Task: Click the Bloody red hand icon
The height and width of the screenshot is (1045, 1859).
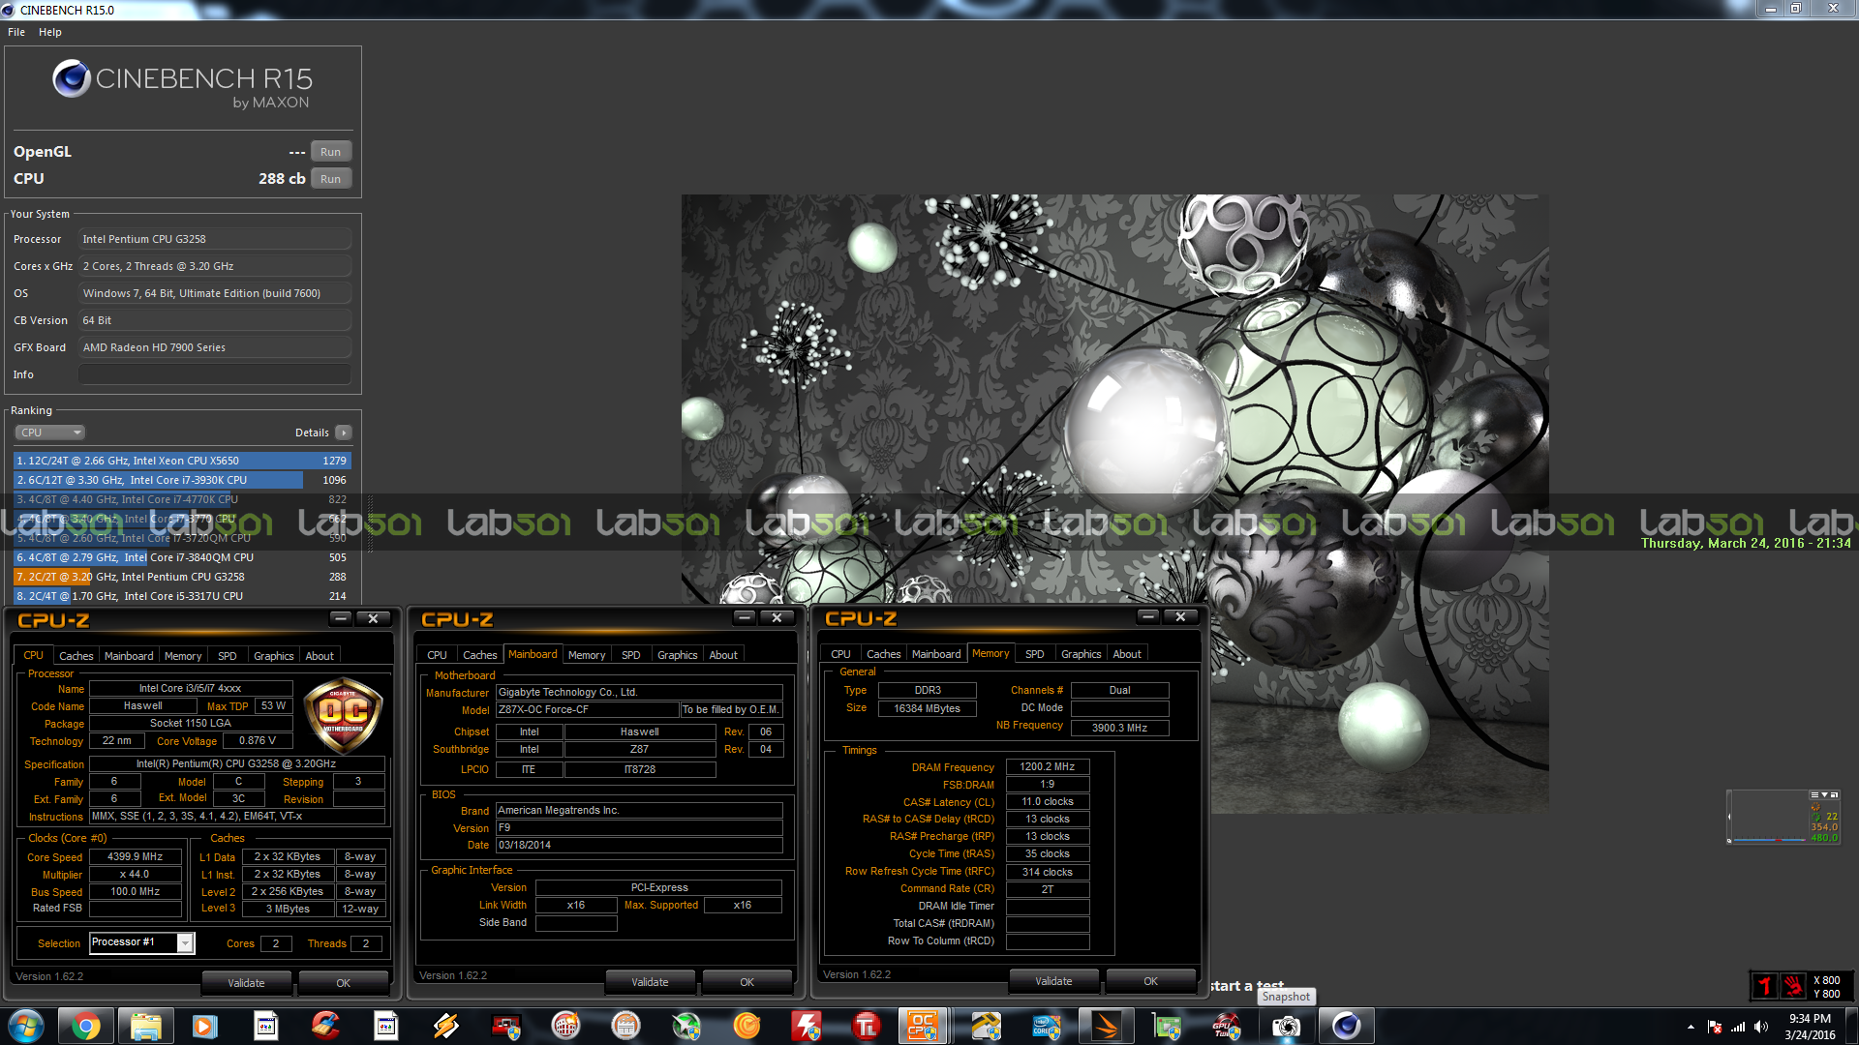Action: pyautogui.click(x=1793, y=986)
